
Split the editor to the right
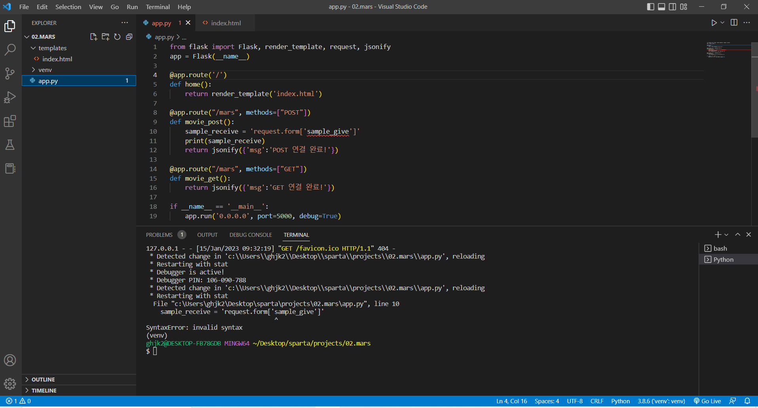click(734, 23)
